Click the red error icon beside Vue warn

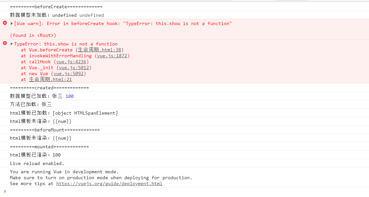click(x=5, y=23)
